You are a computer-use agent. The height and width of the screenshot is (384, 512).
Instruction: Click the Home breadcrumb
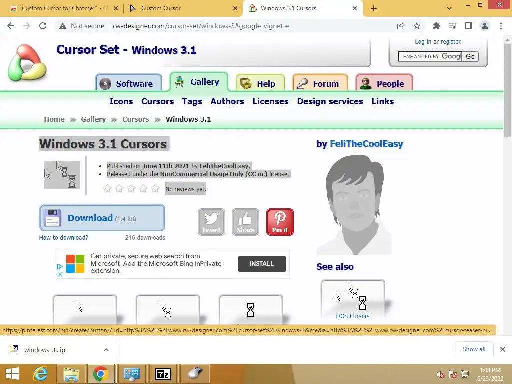(x=54, y=119)
